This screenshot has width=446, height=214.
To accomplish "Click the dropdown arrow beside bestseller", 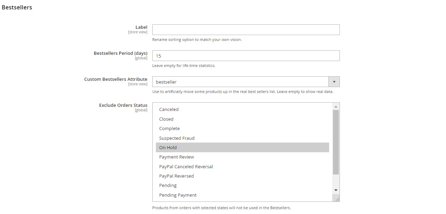I will (334, 82).
